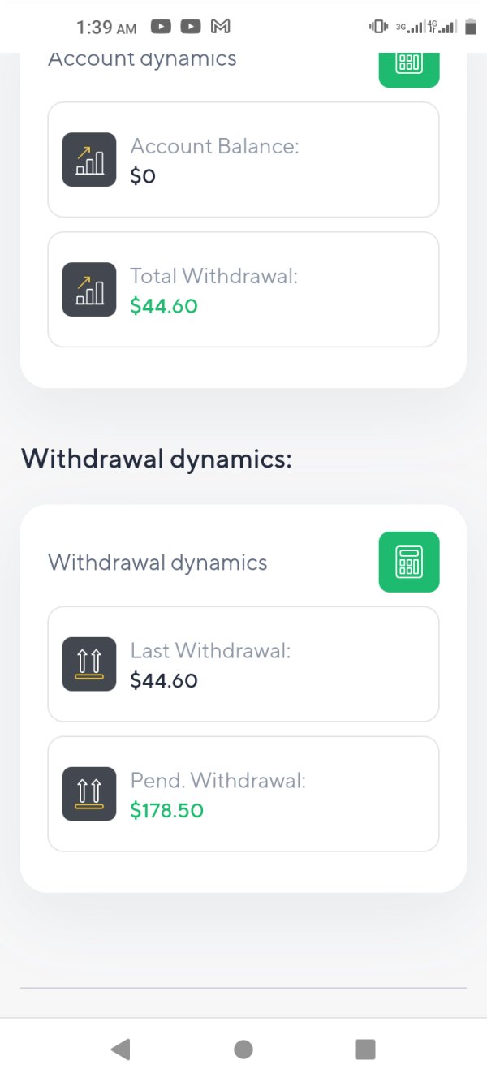Image resolution: width=487 pixels, height=1082 pixels.
Task: Tap the green calculator icon beside Account dynamics
Action: point(409,67)
